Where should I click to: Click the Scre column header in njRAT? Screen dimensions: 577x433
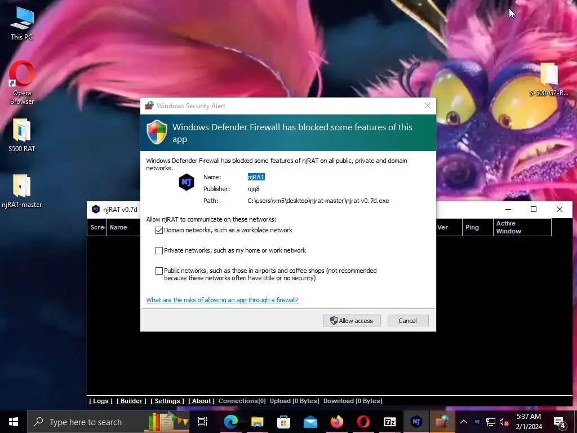(97, 227)
